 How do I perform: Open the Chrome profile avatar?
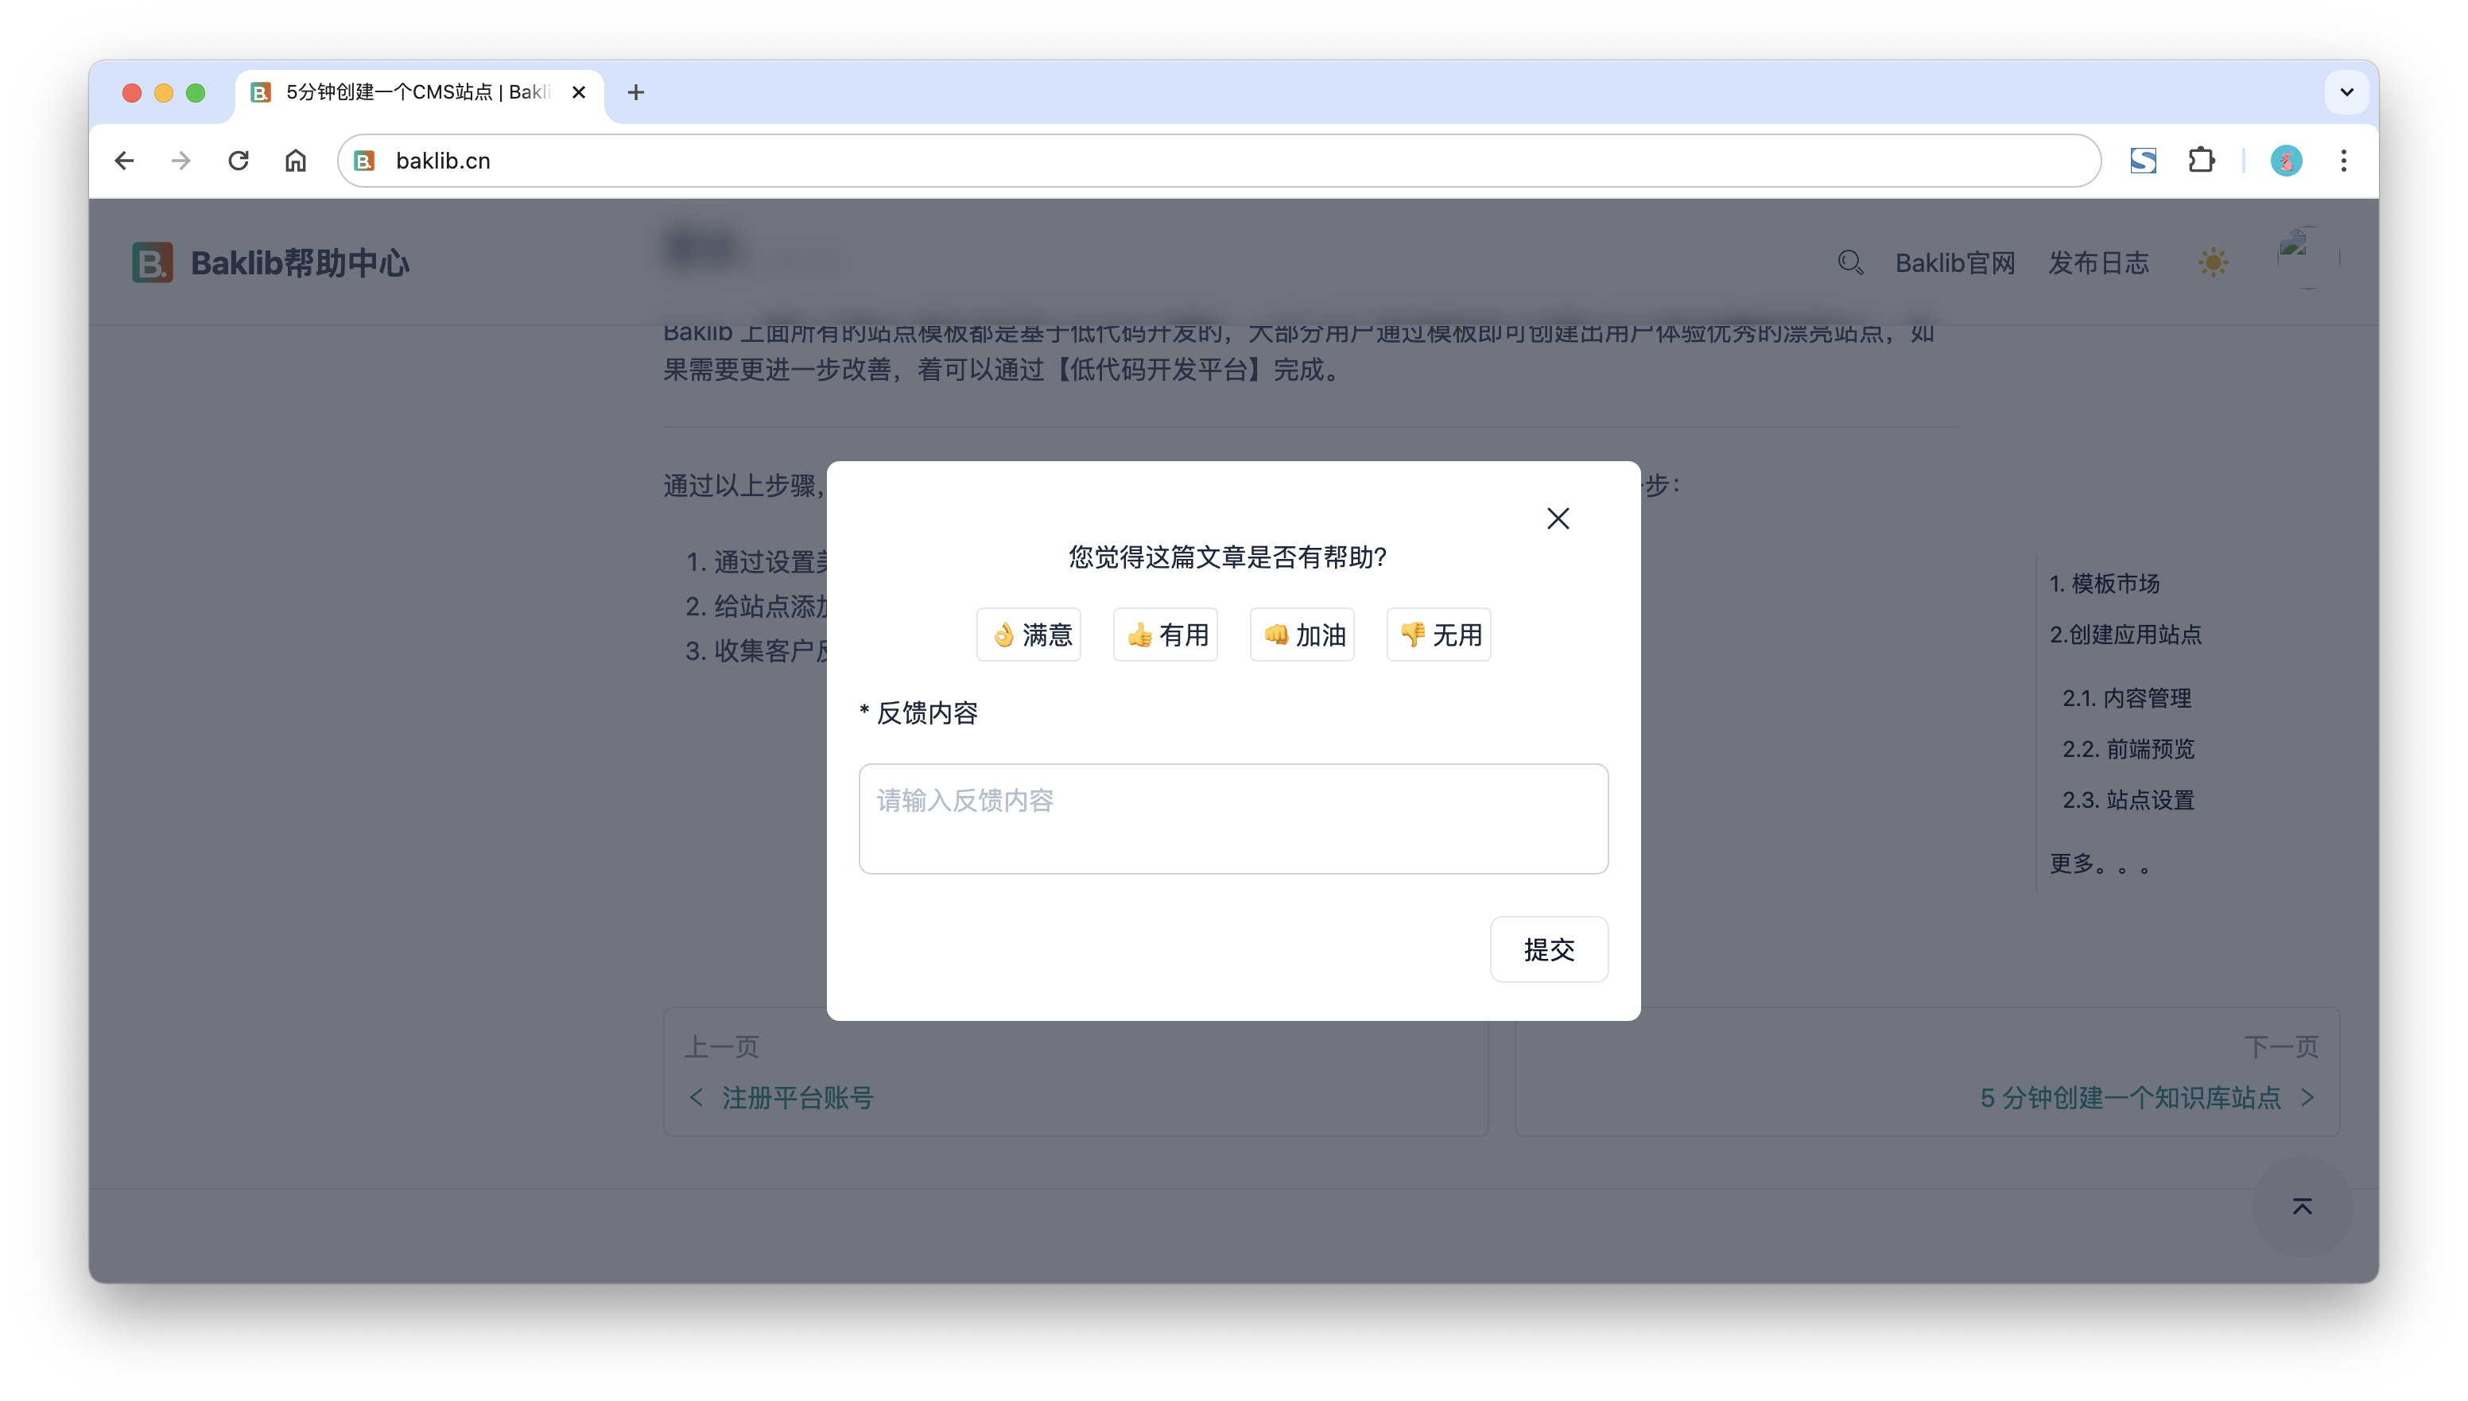coord(2286,161)
